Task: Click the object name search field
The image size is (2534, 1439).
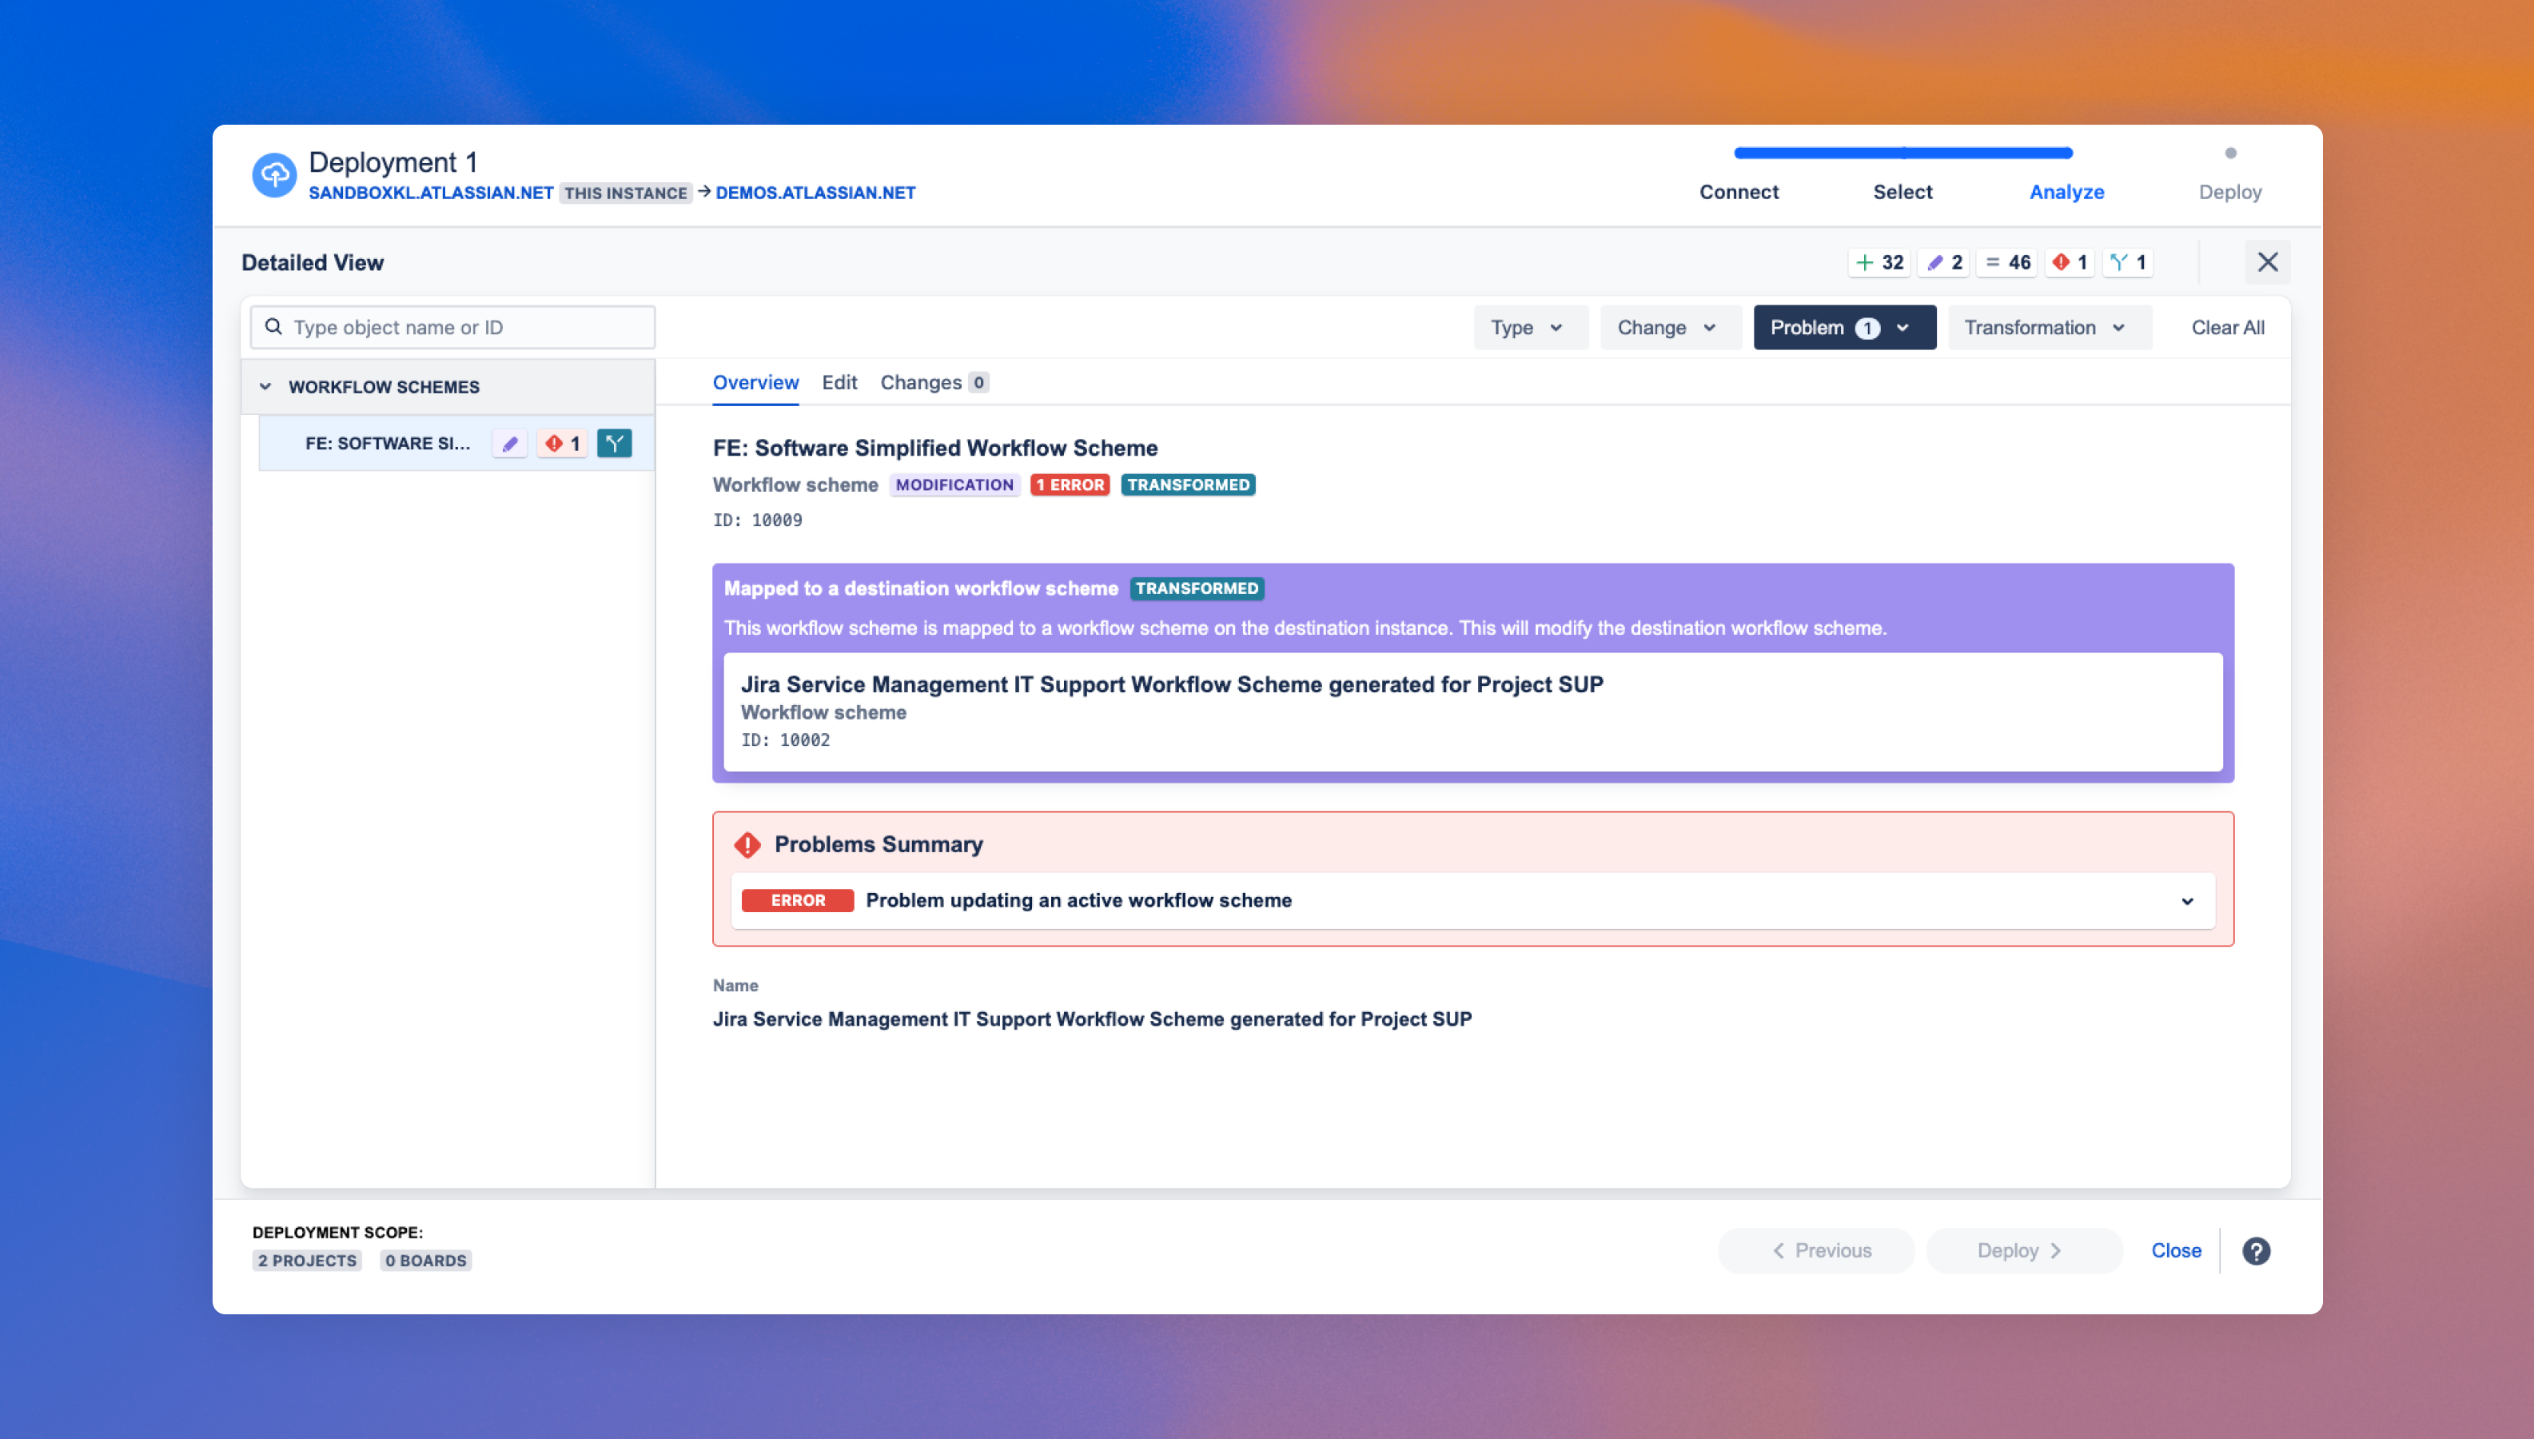Action: (x=452, y=327)
